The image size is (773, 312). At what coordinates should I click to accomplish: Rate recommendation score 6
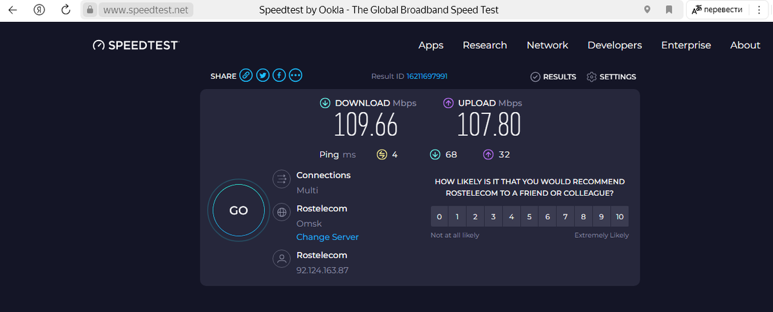click(548, 217)
